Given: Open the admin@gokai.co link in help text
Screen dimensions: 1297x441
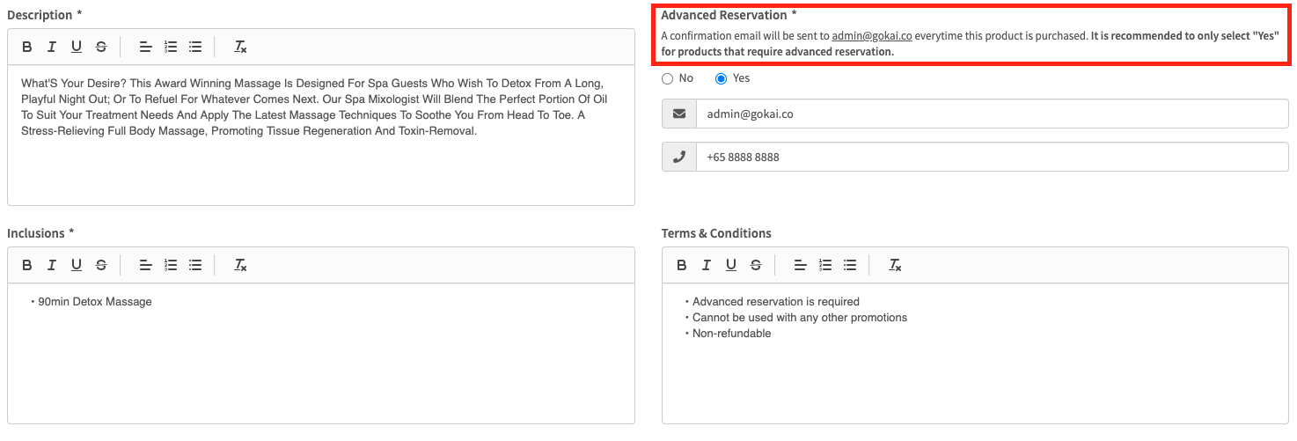Looking at the screenshot, I should click(x=871, y=36).
